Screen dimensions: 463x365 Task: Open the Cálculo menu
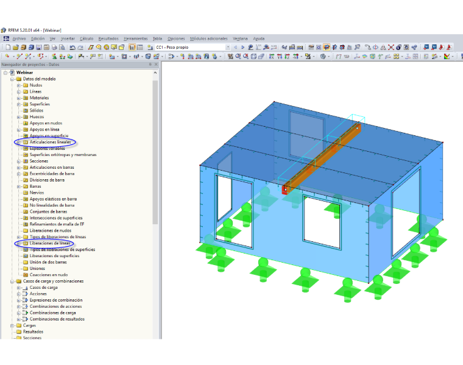point(87,38)
